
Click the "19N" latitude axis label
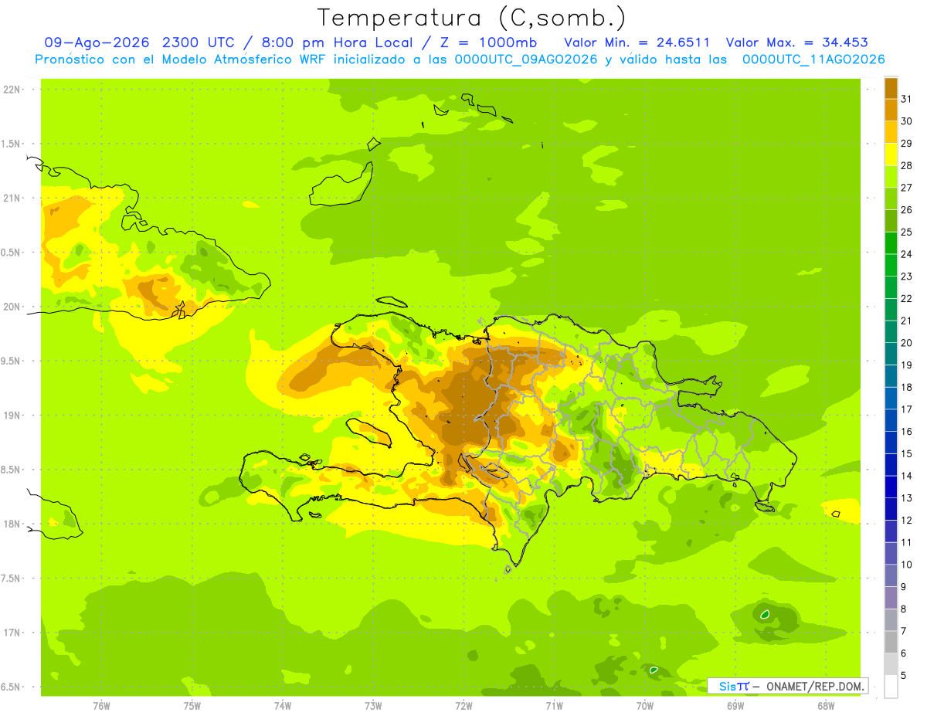point(12,416)
